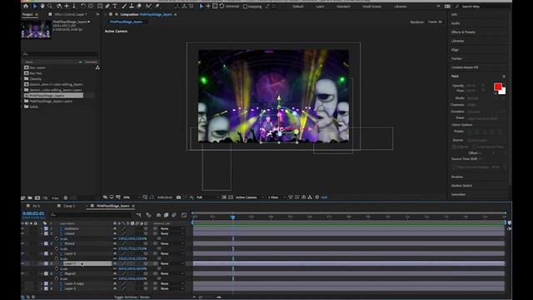Expand the Layer 5 copy twirl arrow

click(x=42, y=283)
